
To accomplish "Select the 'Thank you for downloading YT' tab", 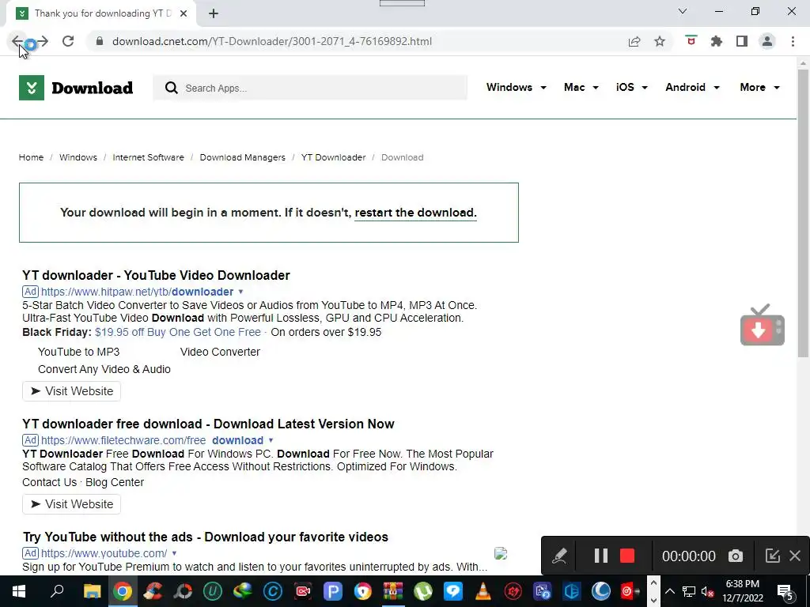I will [x=100, y=13].
